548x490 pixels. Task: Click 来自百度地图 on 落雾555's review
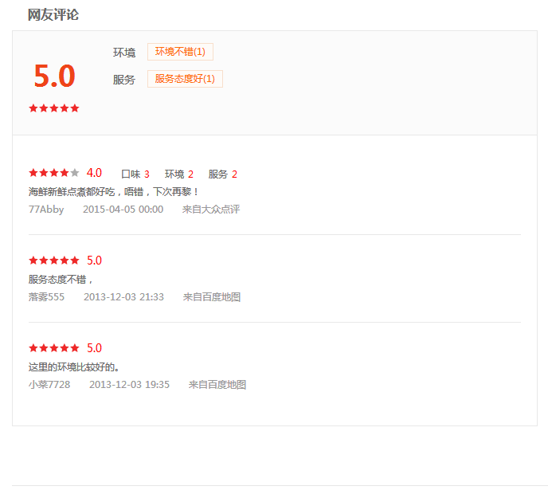click(212, 297)
